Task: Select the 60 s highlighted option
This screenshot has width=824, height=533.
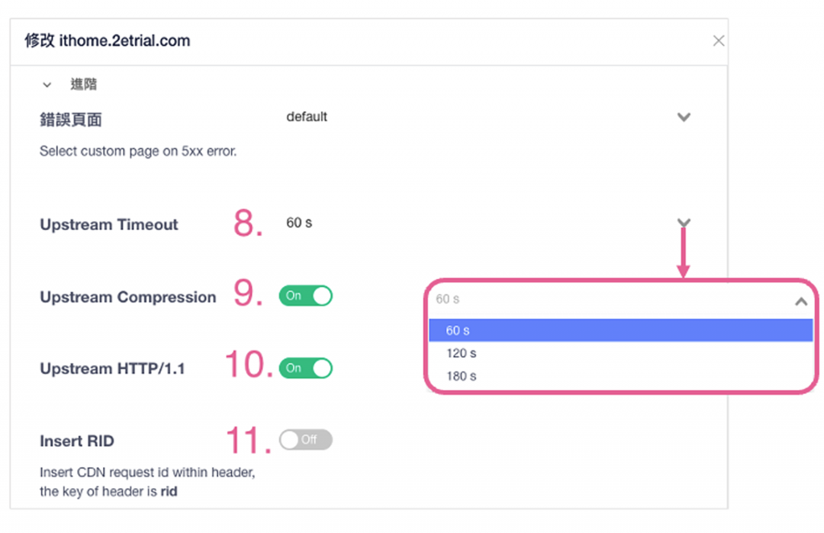Action: coord(620,330)
